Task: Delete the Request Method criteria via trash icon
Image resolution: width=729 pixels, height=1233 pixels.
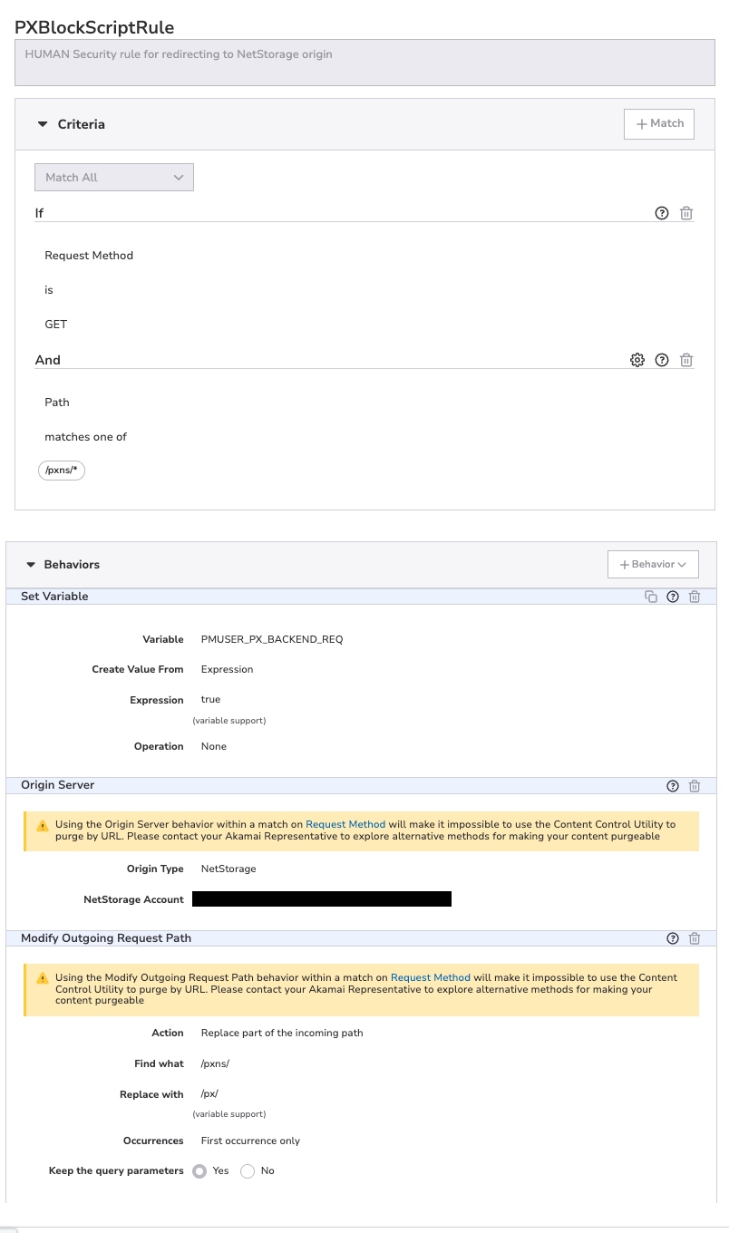Action: pyautogui.click(x=686, y=213)
